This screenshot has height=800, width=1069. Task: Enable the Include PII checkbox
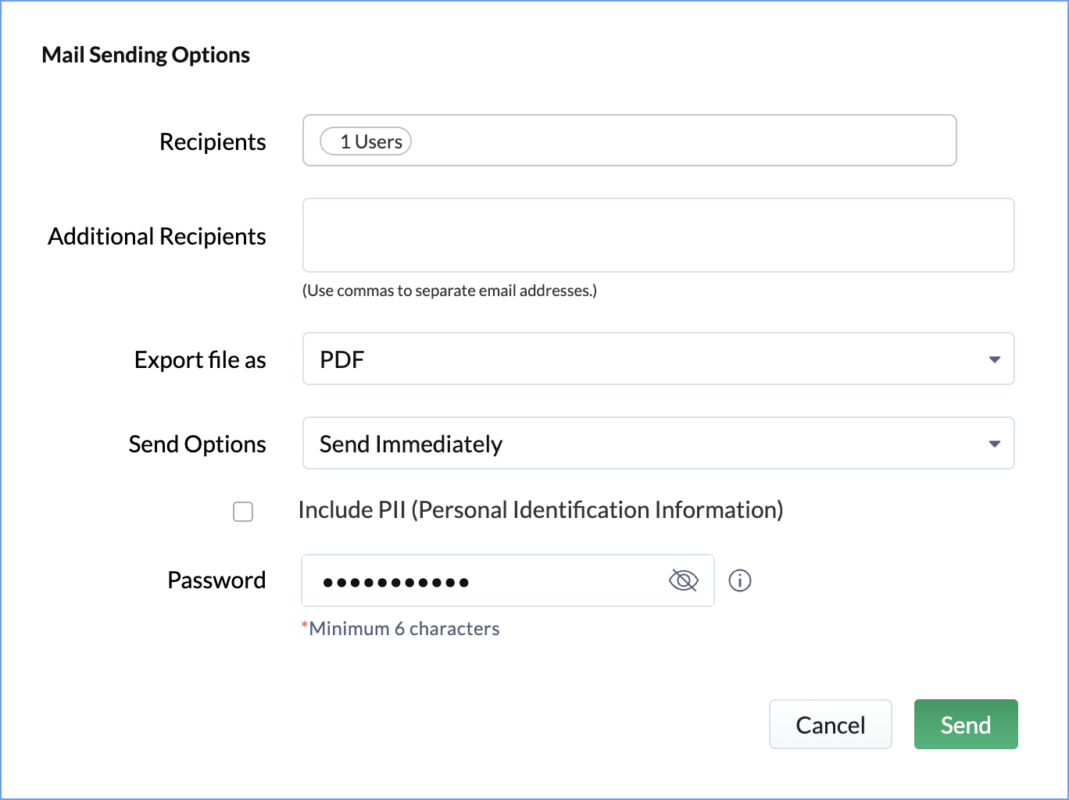pyautogui.click(x=243, y=512)
